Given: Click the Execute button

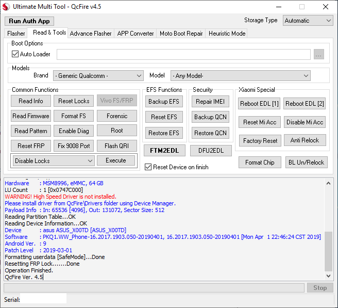Looking at the screenshot, I should click(116, 160).
